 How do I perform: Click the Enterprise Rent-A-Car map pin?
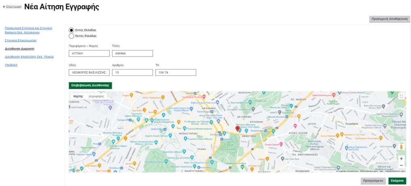110,107
